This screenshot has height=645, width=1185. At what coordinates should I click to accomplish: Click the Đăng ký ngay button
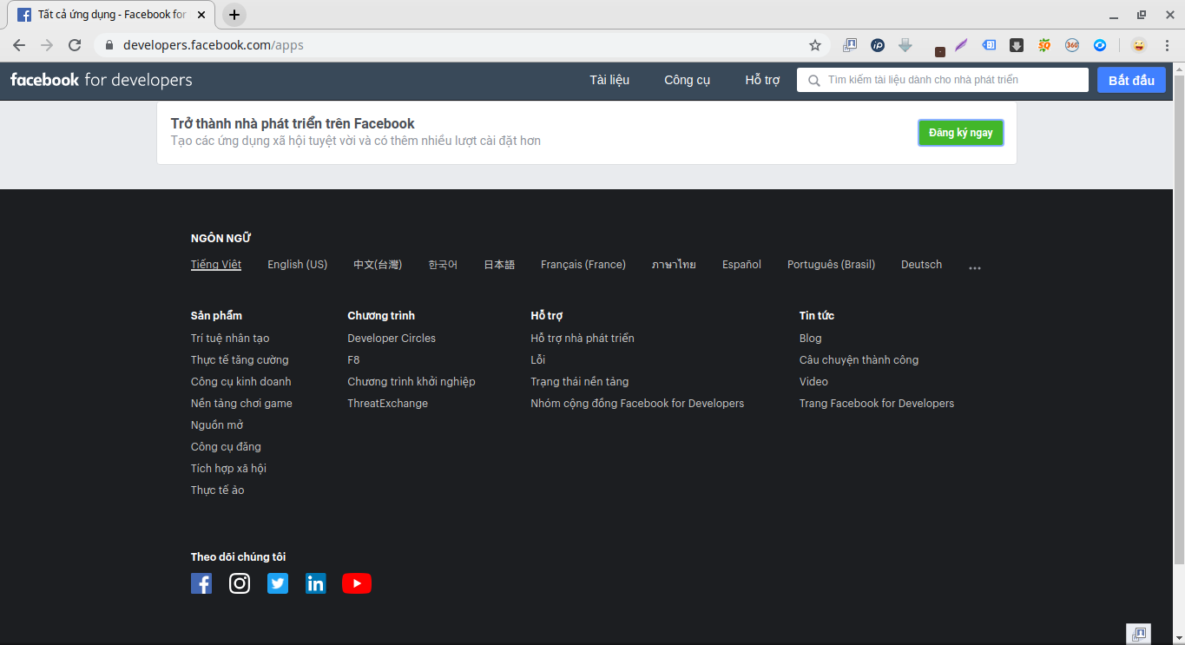coord(961,133)
